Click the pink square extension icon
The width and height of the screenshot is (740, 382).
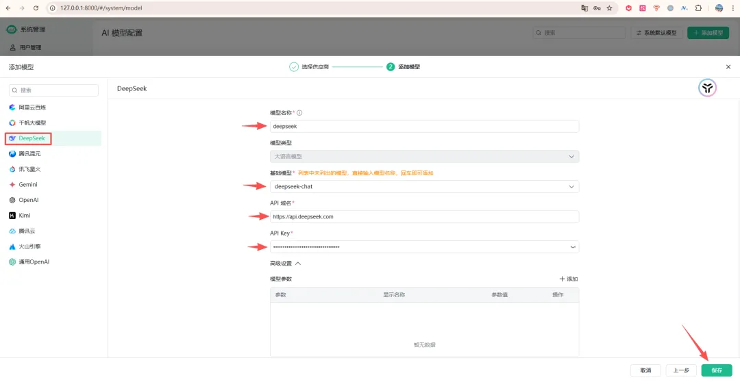coord(642,8)
